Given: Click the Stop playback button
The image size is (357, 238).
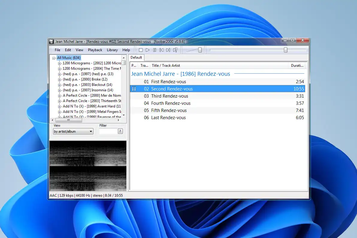Looking at the screenshot, I should point(140,50).
